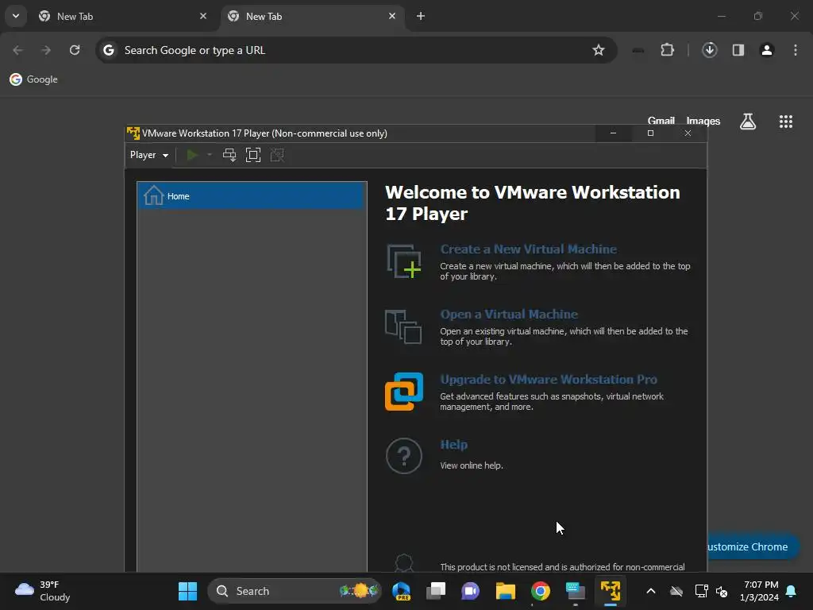Viewport: 813px width, 610px height.
Task: Click Send Ctrl+Alt+Del toolbar icon
Action: pyautogui.click(x=229, y=155)
